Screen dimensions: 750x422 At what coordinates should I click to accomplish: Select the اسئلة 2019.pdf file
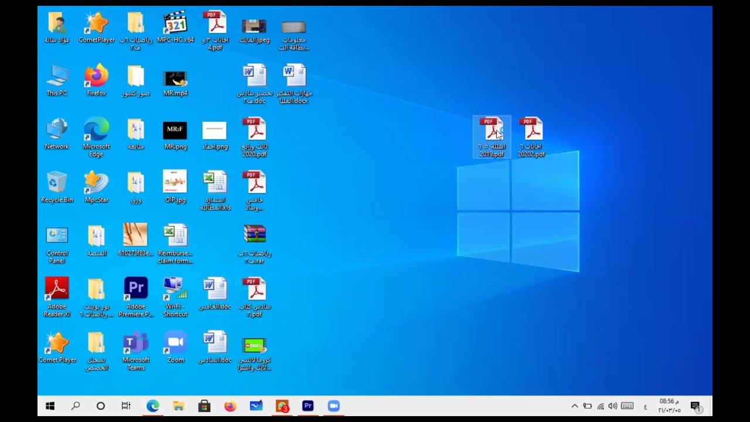pyautogui.click(x=492, y=137)
